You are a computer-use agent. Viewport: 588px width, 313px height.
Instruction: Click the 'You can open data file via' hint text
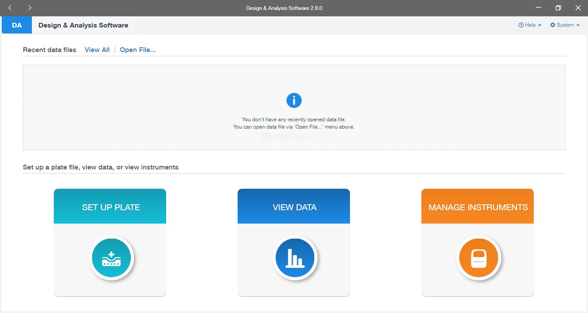point(294,127)
